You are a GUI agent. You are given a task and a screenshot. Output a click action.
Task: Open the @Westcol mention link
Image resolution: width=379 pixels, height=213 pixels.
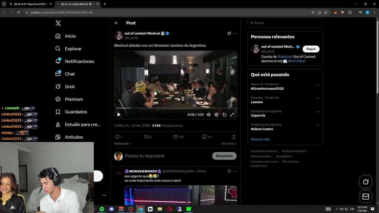285,57
